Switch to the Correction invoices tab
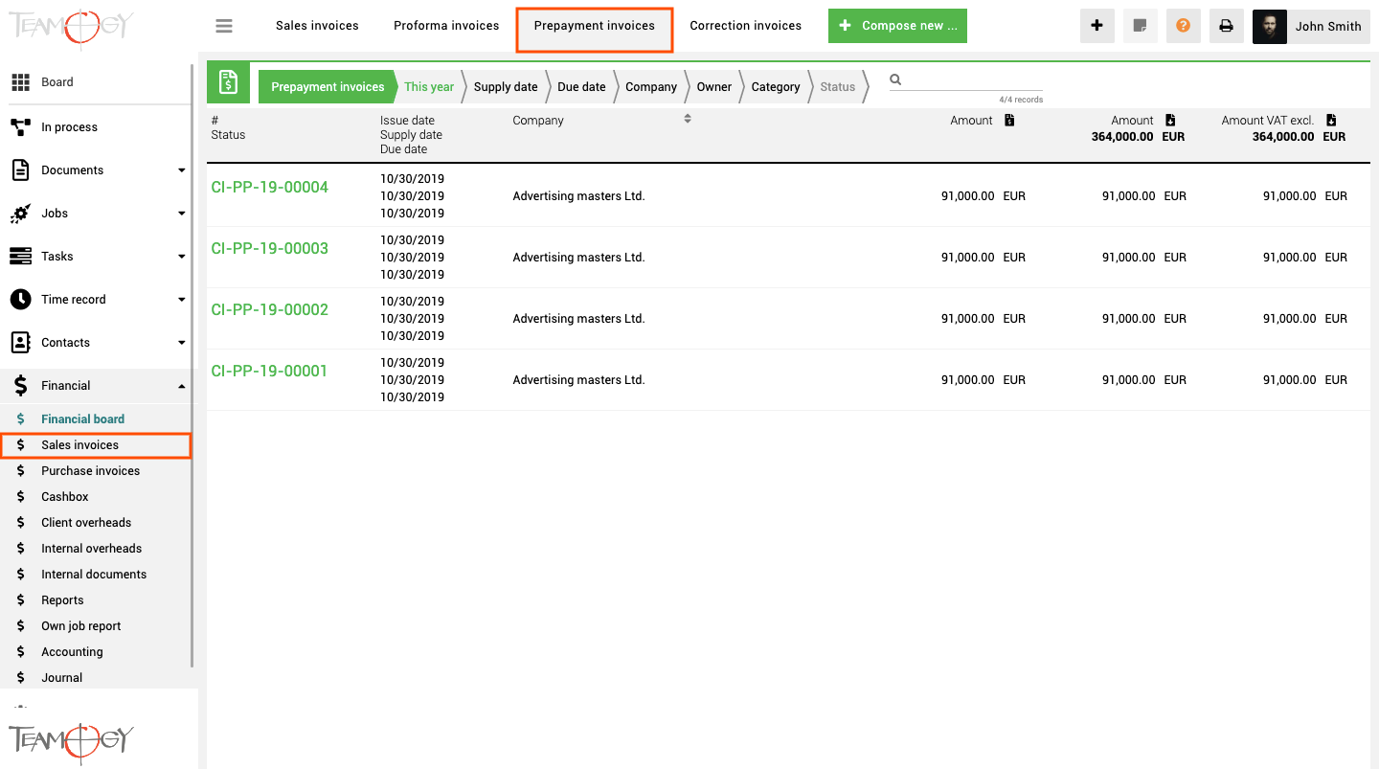 click(x=746, y=26)
